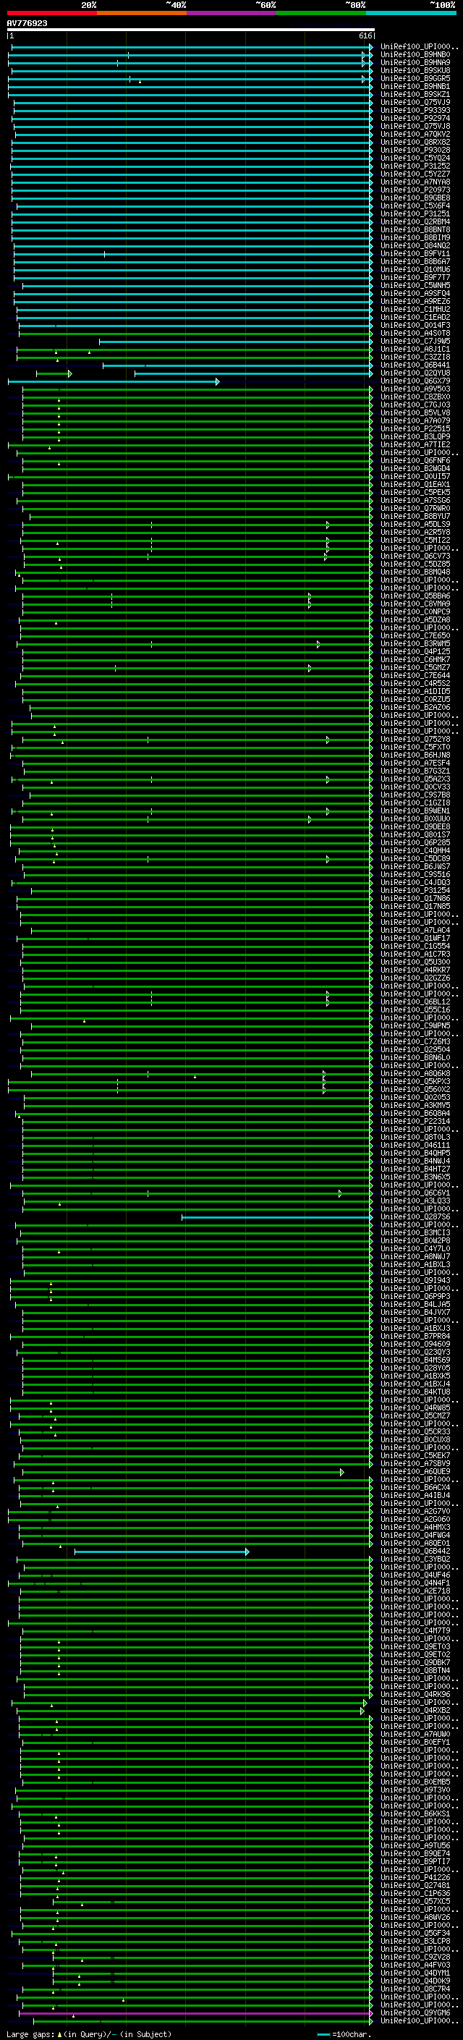Select label UniRef100_Q10MU6
This screenshot has width=463, height=2040.
click(415, 269)
